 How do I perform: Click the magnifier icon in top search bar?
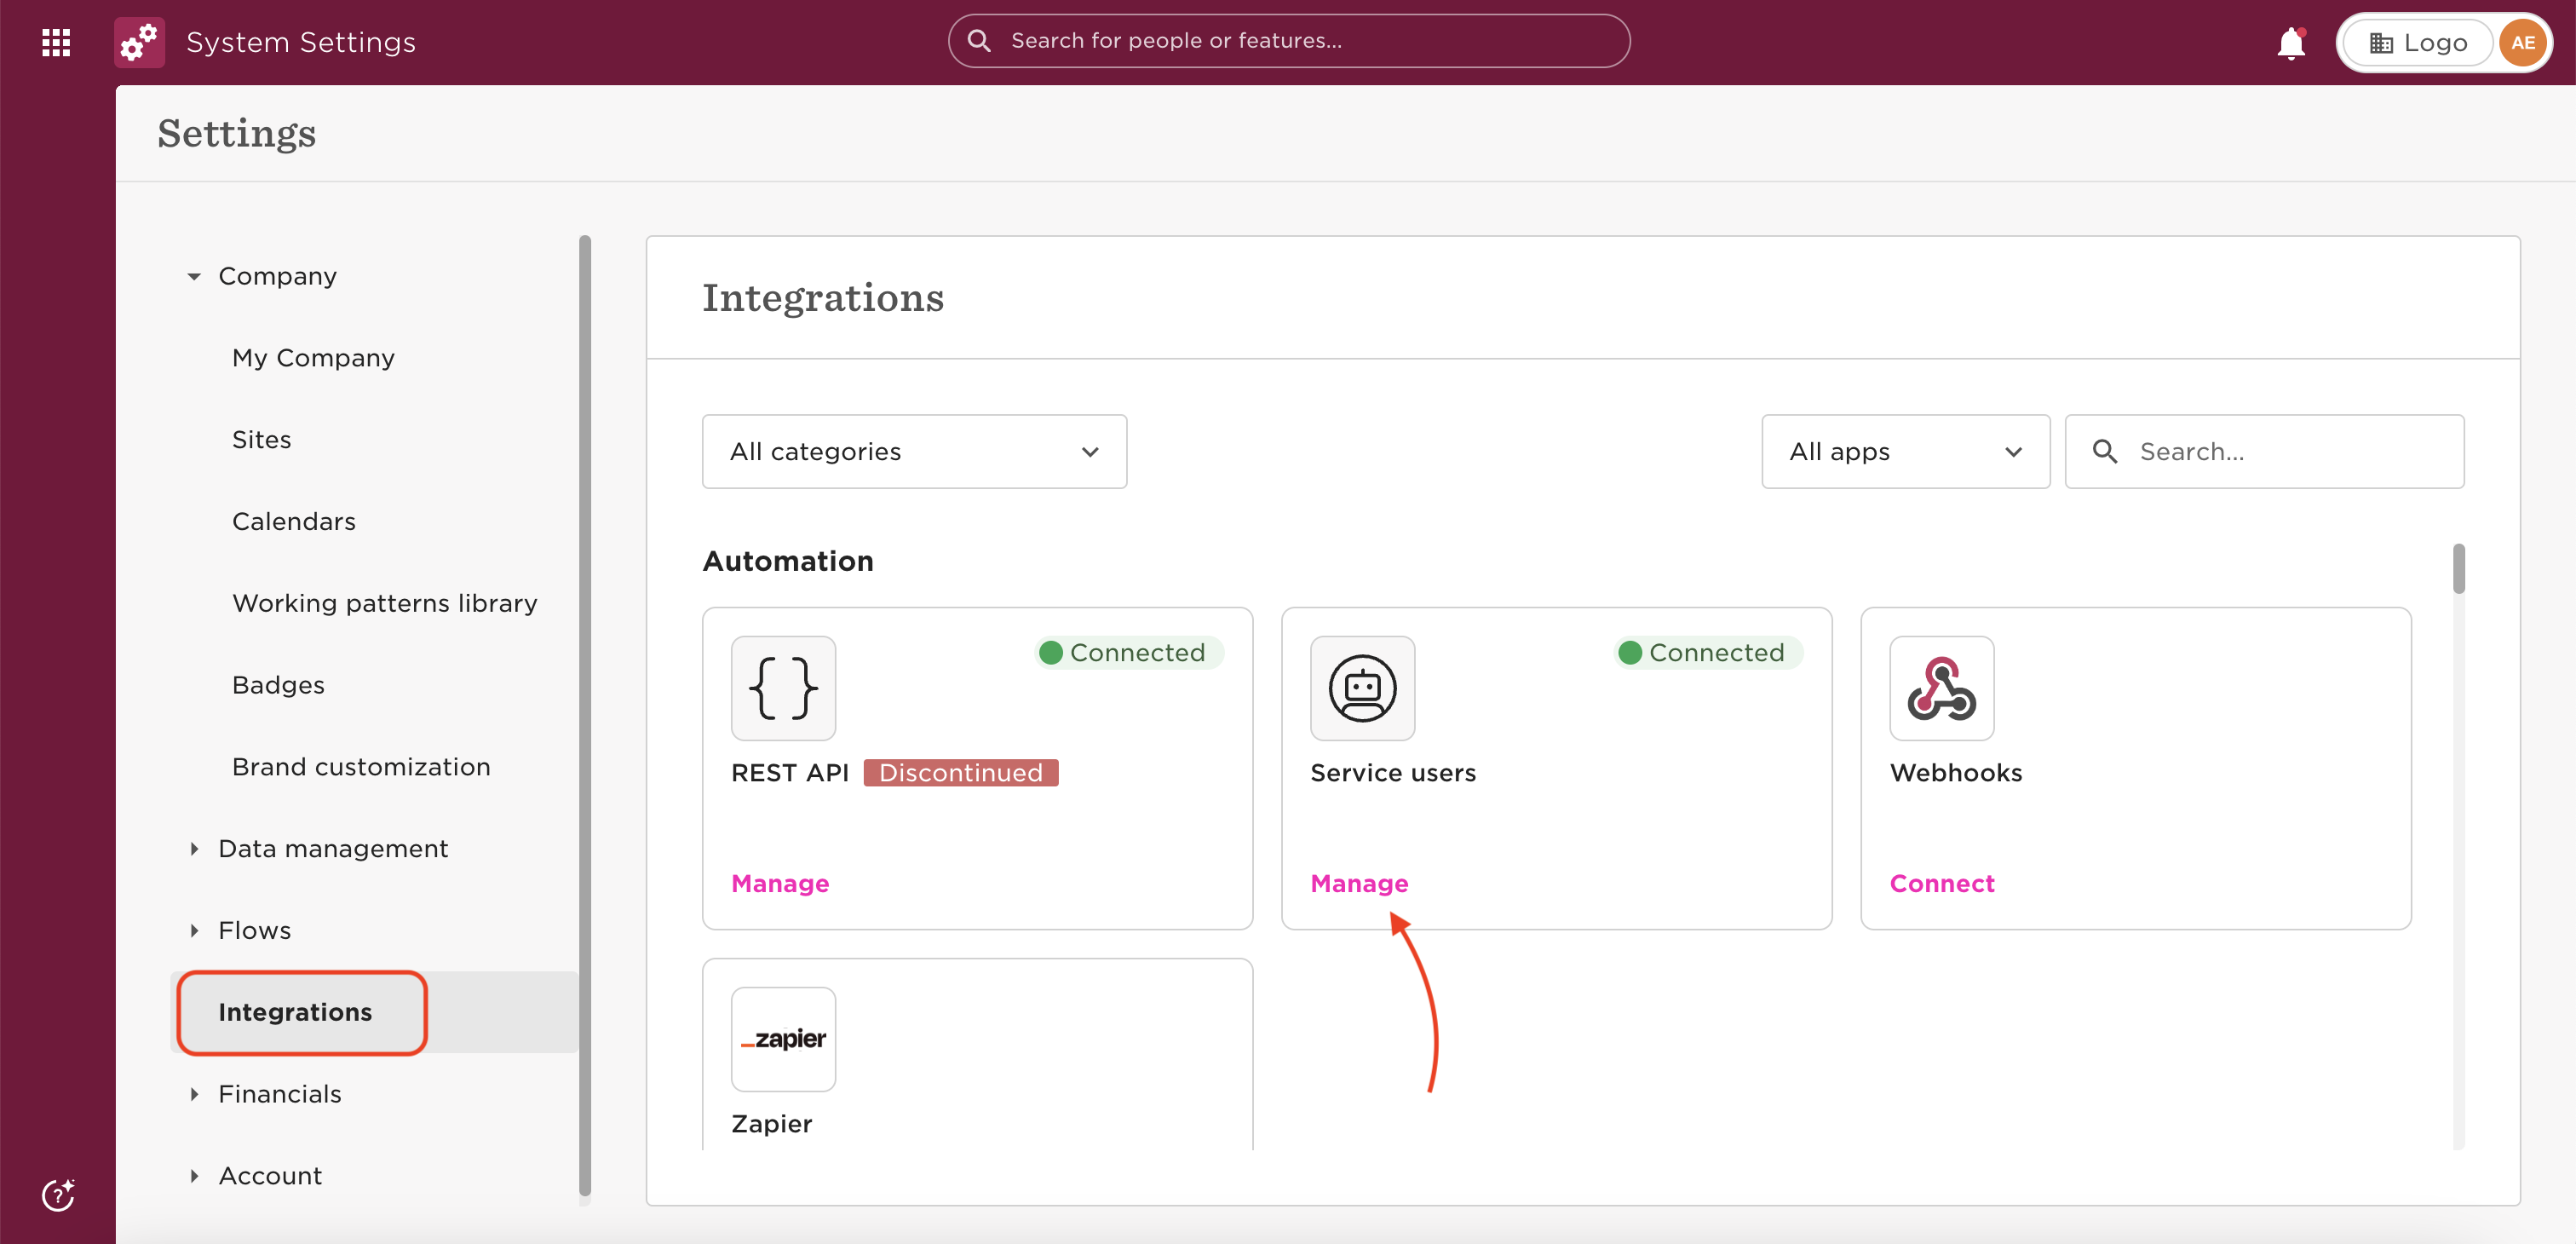pyautogui.click(x=979, y=40)
